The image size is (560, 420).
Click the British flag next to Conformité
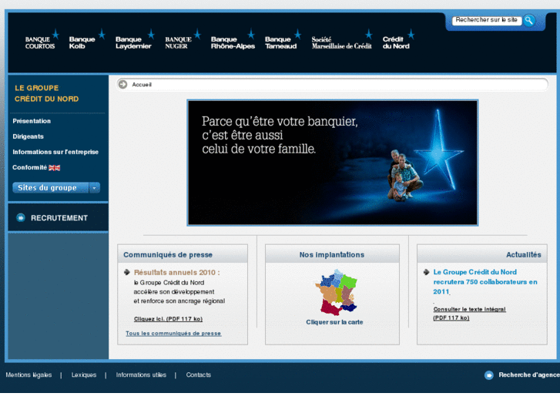[54, 168]
